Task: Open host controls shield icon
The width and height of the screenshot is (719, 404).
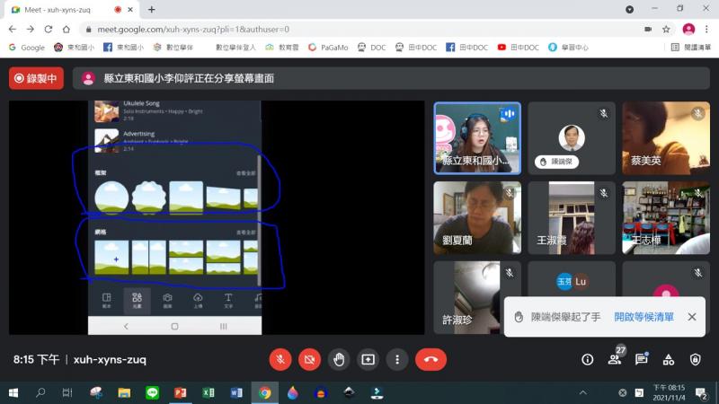Action: point(696,360)
